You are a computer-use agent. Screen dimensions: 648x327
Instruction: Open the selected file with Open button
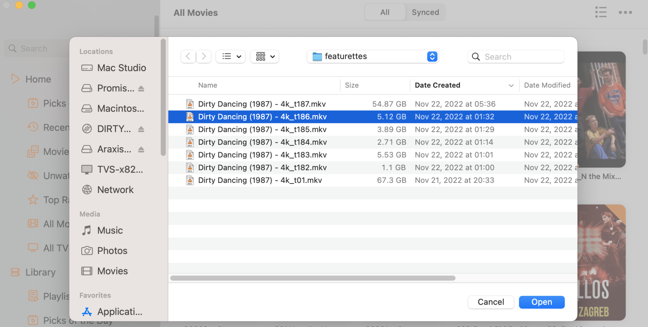[x=542, y=302]
